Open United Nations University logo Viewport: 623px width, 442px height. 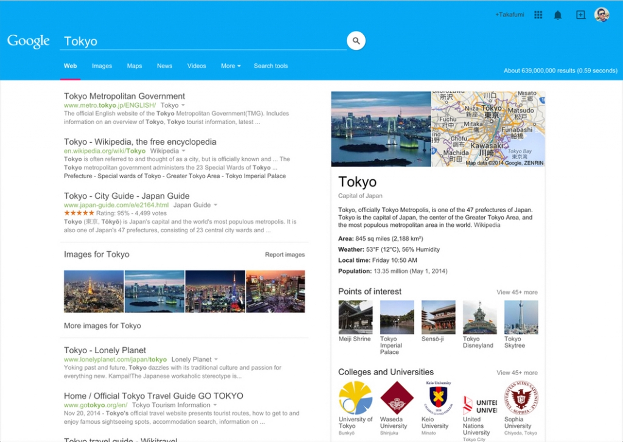(x=479, y=405)
